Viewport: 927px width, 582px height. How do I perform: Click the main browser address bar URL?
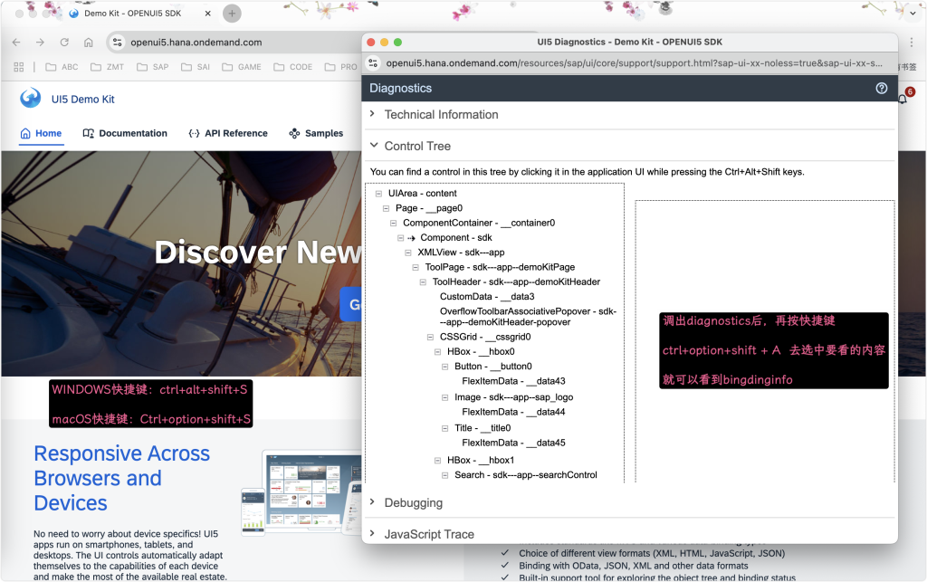click(196, 43)
